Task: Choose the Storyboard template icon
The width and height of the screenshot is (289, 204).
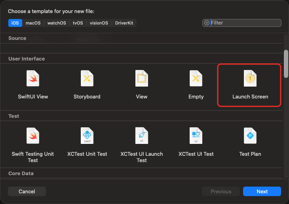Action: 87,78
